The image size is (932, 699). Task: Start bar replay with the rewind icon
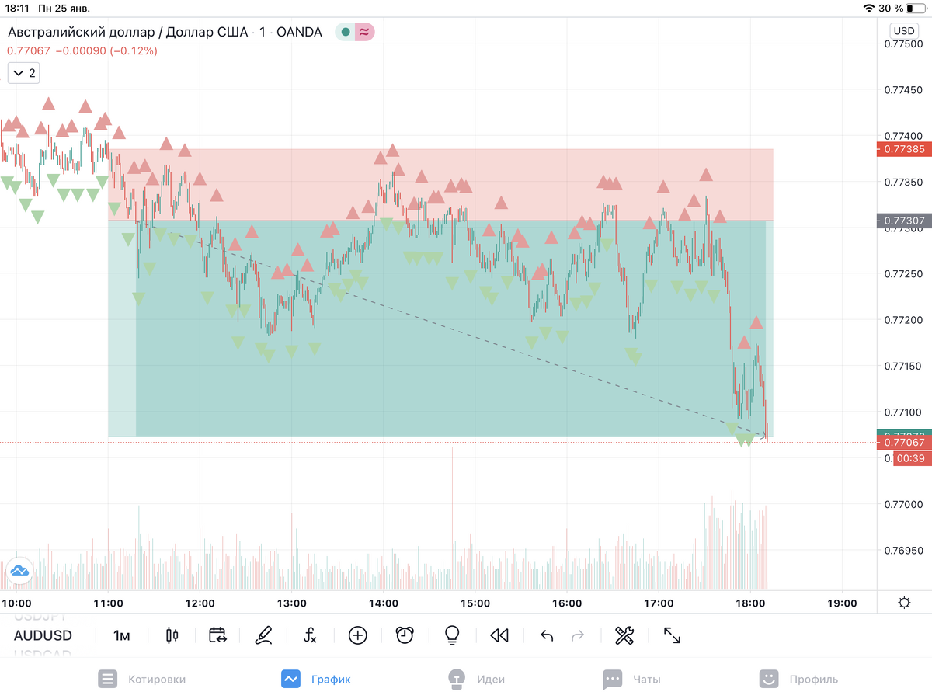point(499,635)
